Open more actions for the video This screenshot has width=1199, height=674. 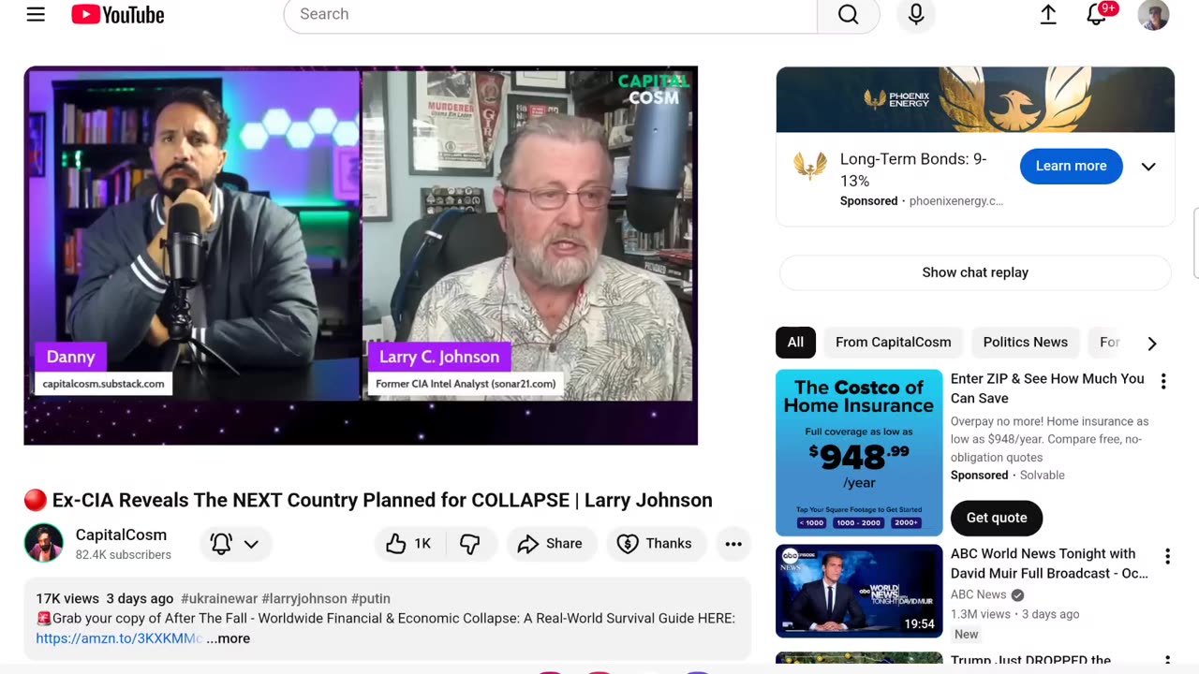pyautogui.click(x=733, y=544)
